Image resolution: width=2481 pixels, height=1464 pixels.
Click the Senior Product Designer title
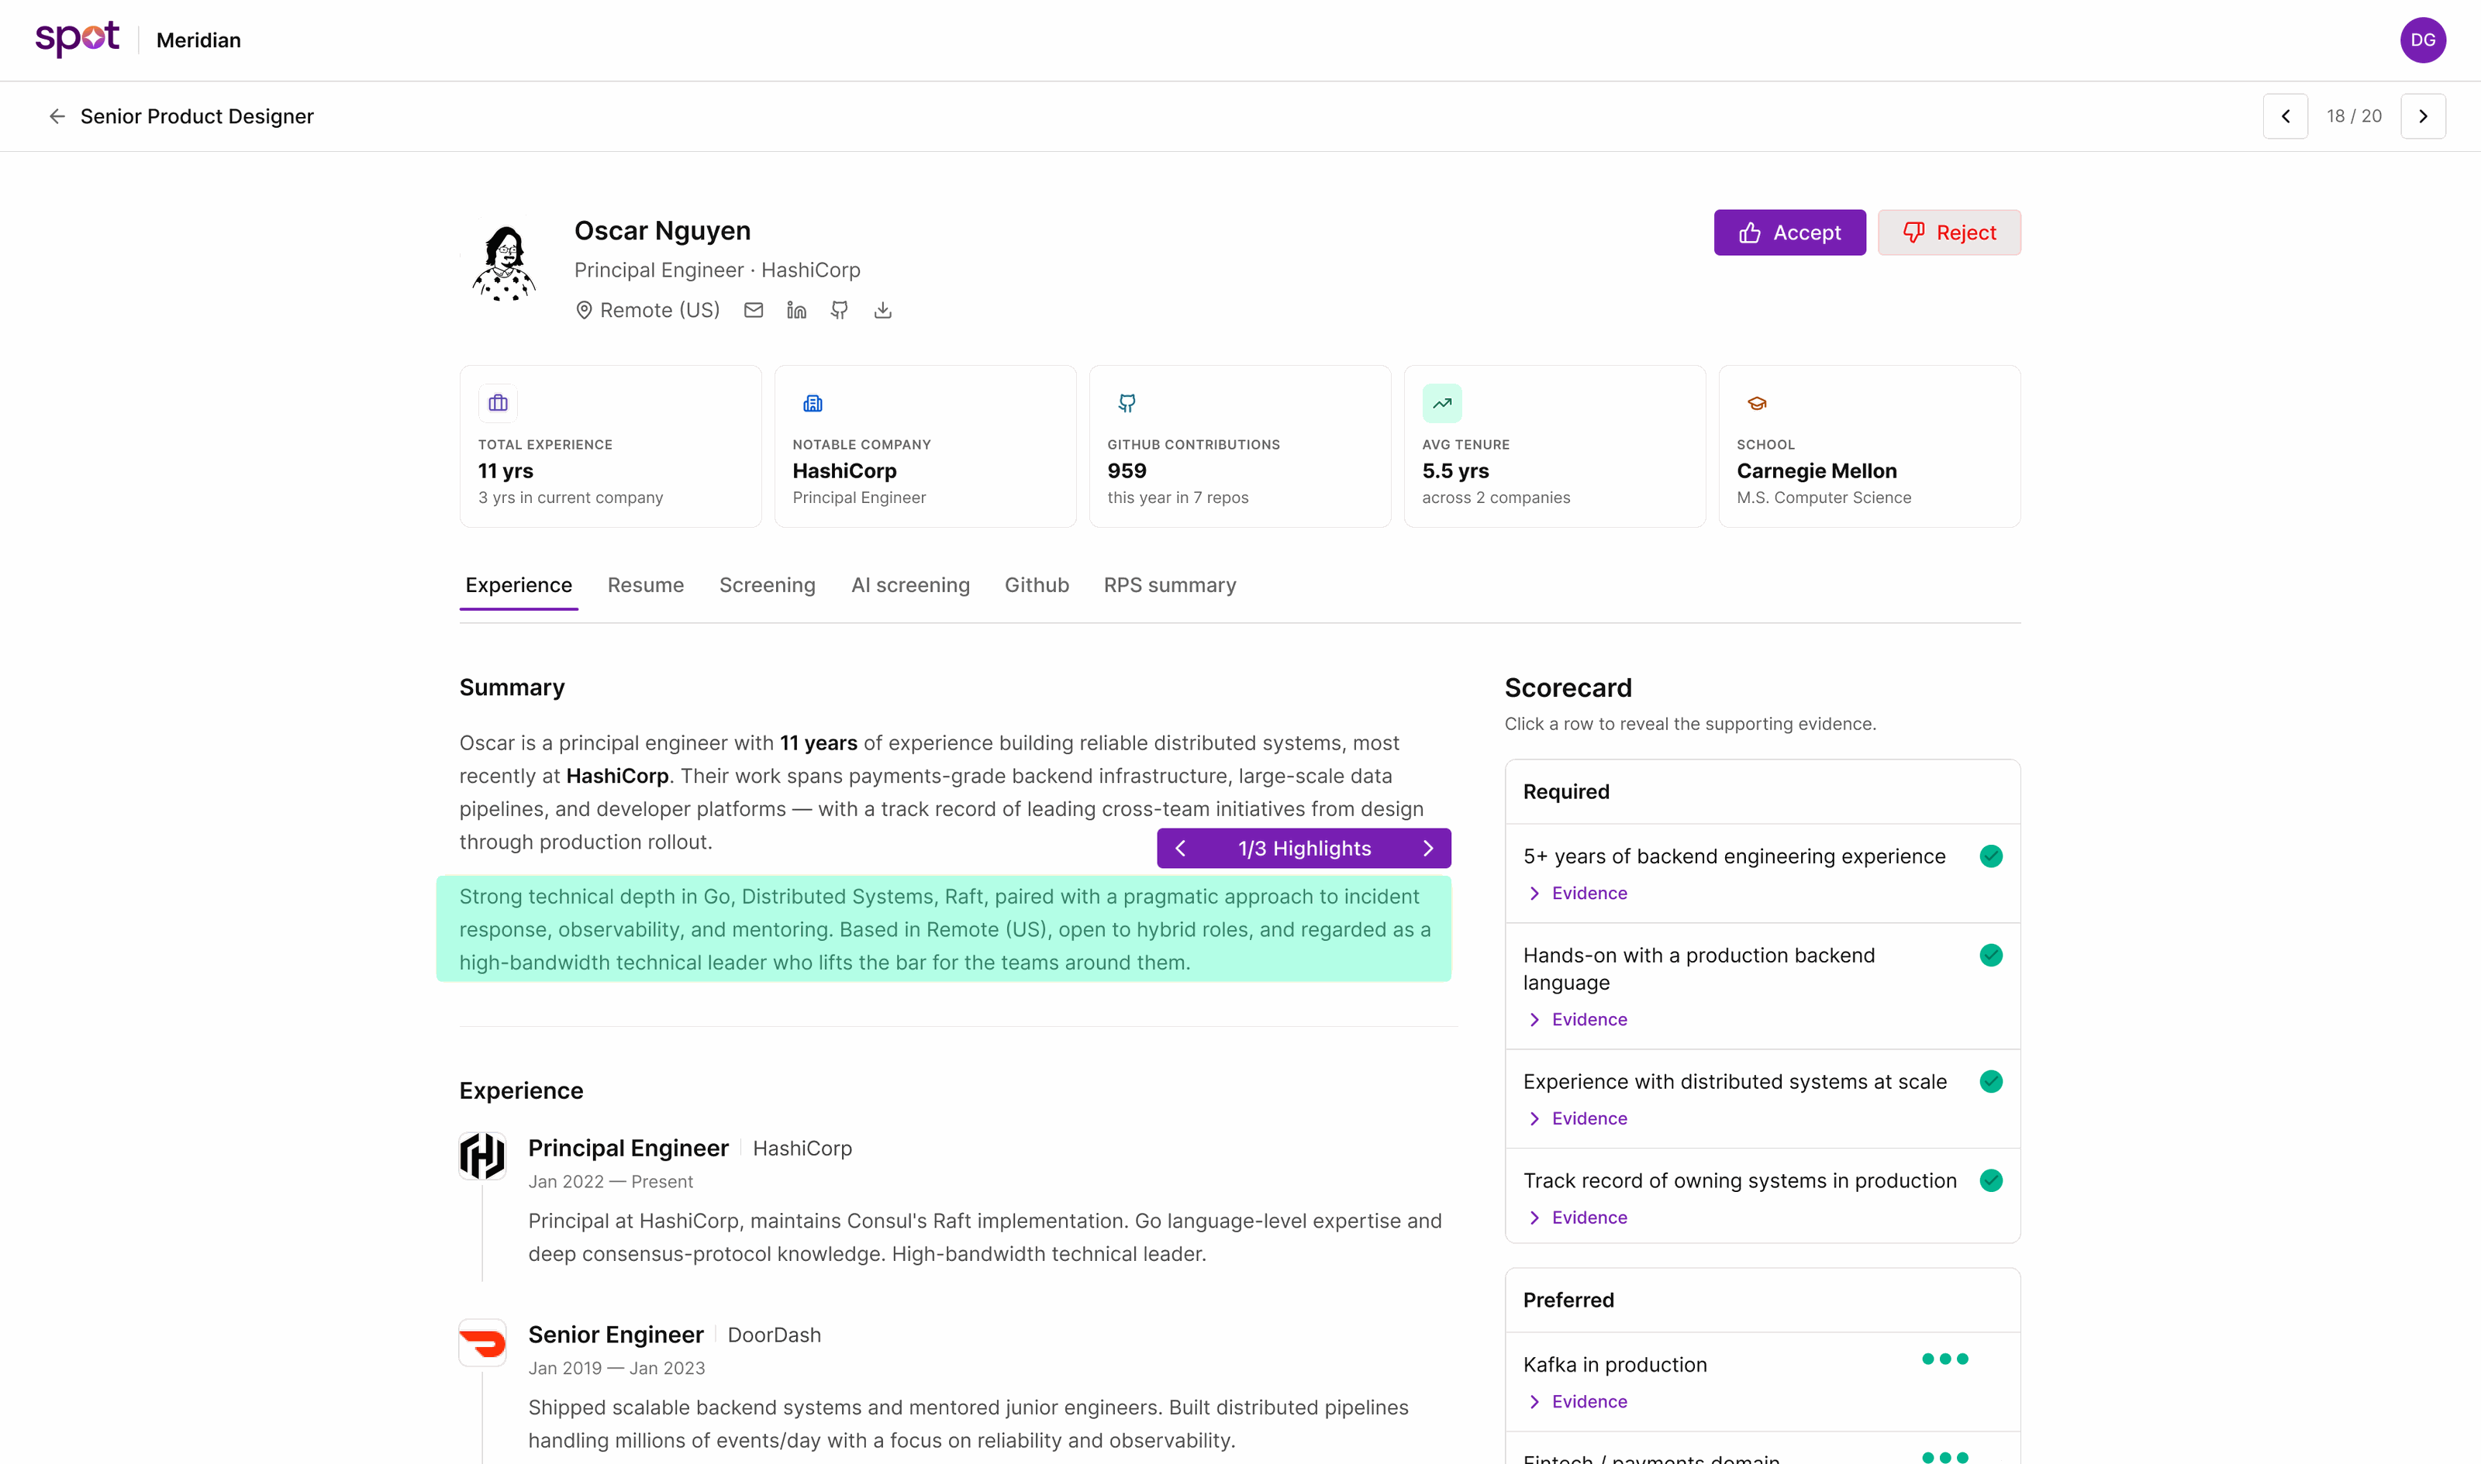(196, 116)
